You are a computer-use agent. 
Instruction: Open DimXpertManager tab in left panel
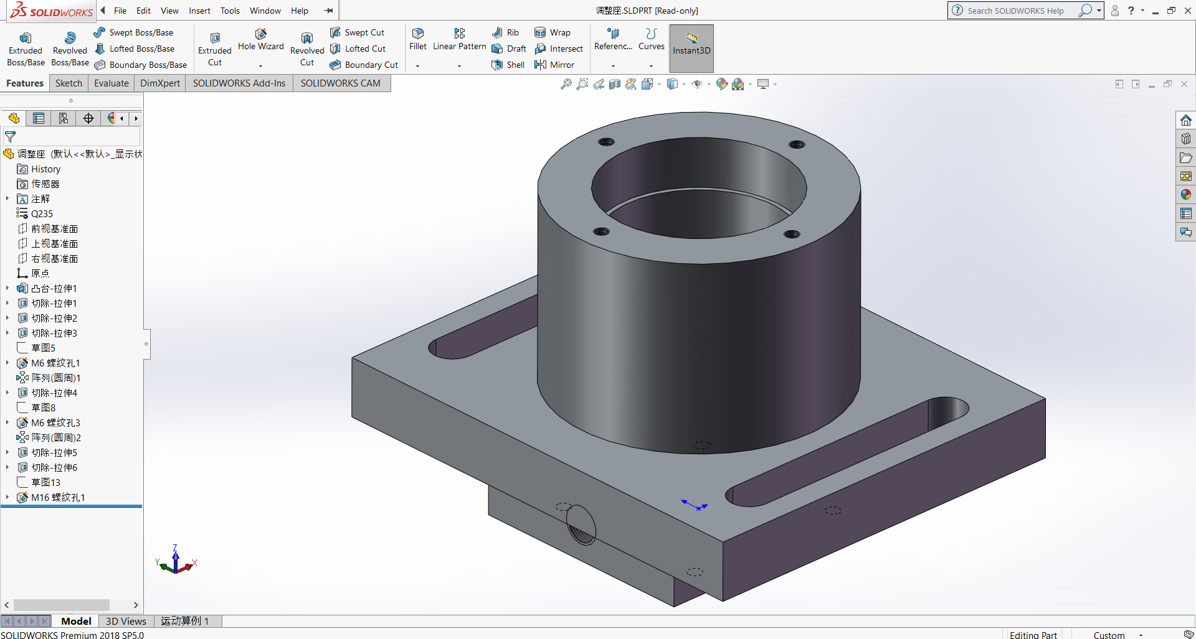tap(88, 118)
